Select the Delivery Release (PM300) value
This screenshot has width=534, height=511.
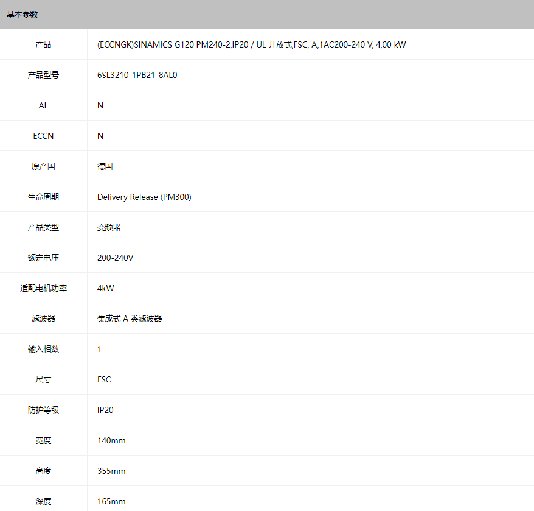144,197
